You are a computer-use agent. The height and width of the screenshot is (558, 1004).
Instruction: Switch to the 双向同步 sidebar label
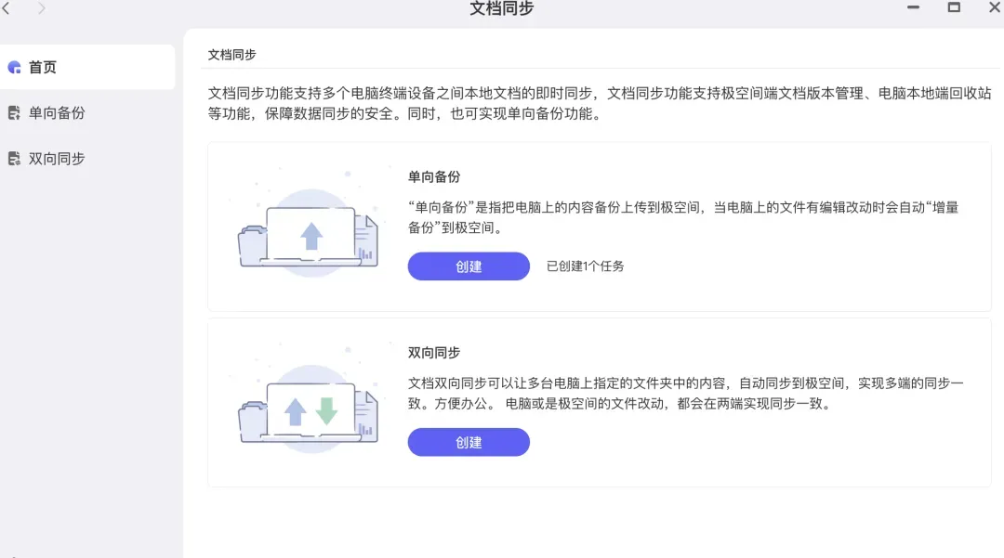pyautogui.click(x=57, y=159)
